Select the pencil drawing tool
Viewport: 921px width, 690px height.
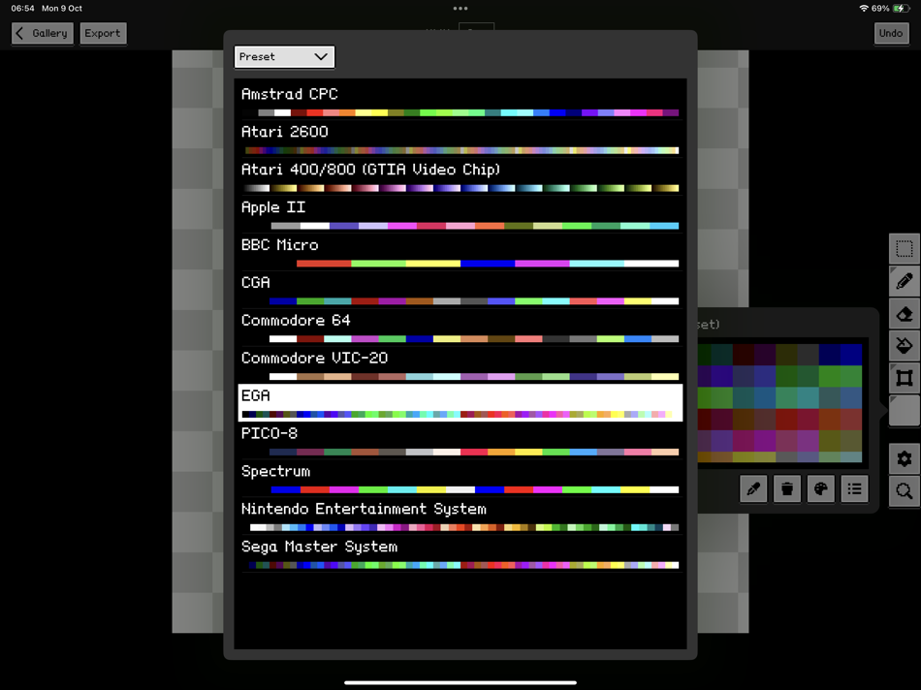[x=904, y=281]
